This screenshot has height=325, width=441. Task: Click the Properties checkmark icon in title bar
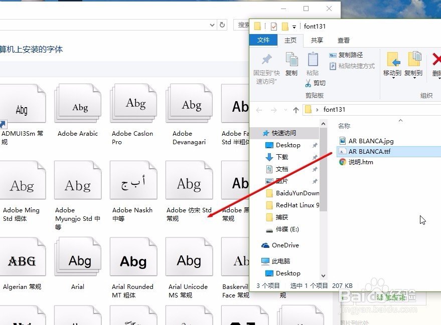pyautogui.click(x=273, y=27)
